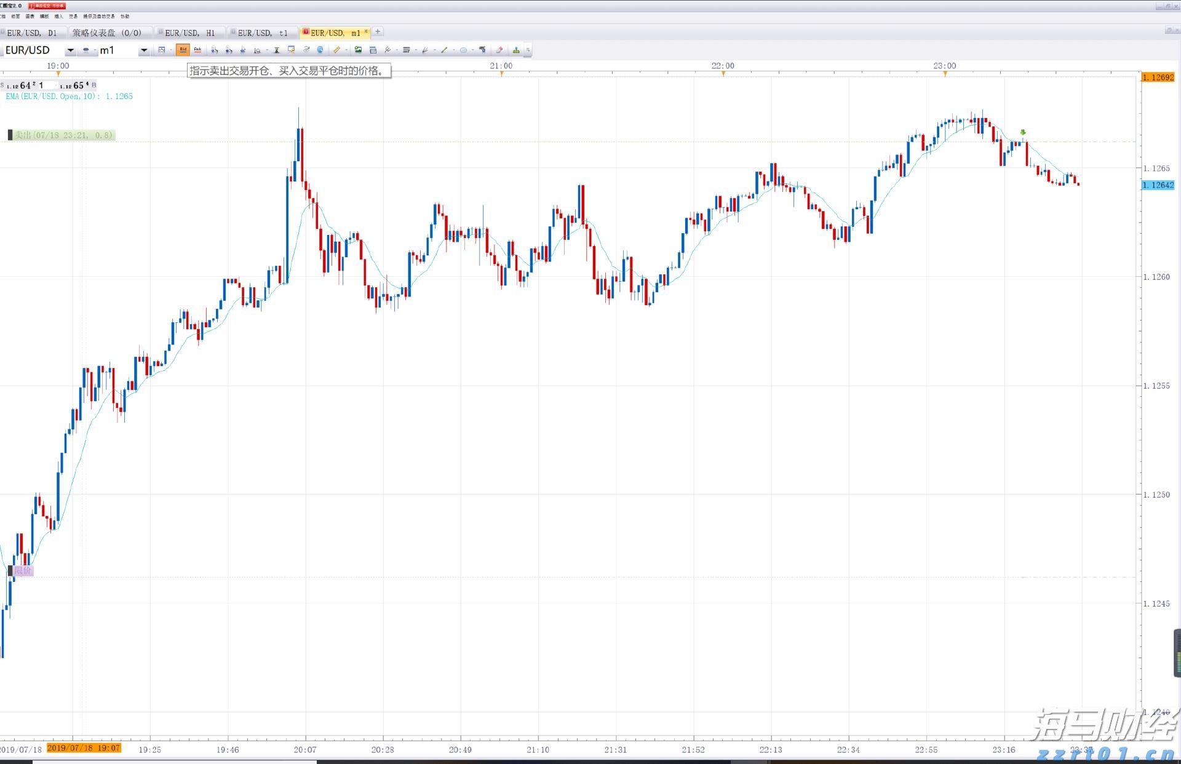Open the 策略仪表盘 (0/0) tab

pyautogui.click(x=106, y=33)
